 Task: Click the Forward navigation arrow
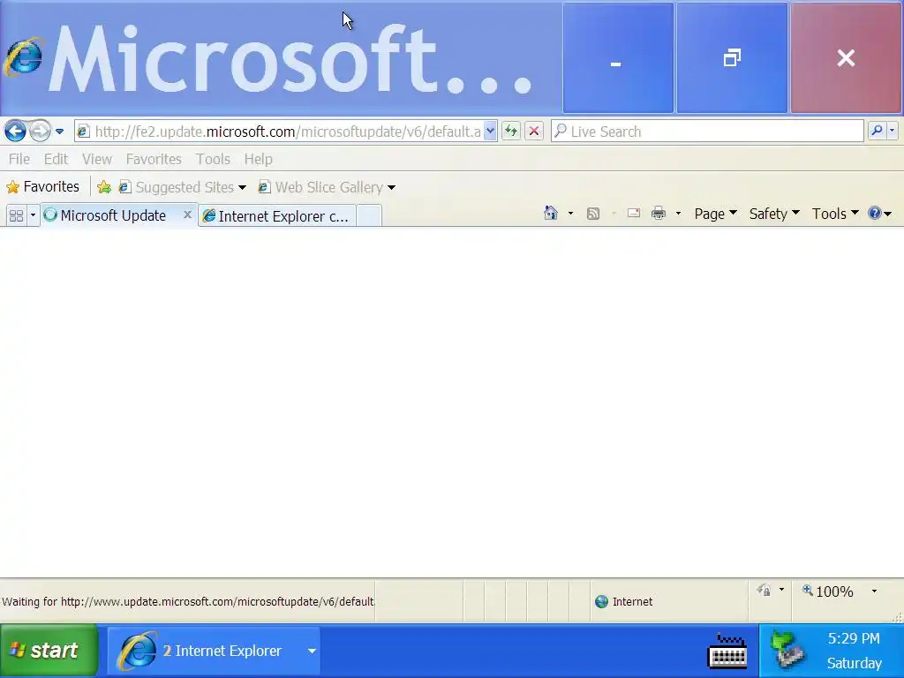[x=40, y=132]
